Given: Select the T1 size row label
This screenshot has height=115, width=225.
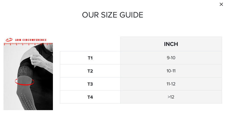Looking at the screenshot, I should [x=90, y=58].
